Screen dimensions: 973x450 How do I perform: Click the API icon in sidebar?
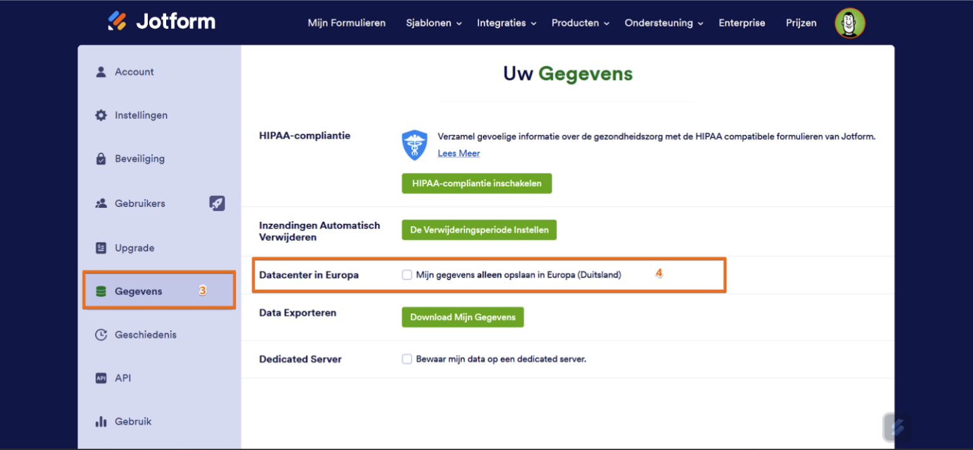(101, 378)
